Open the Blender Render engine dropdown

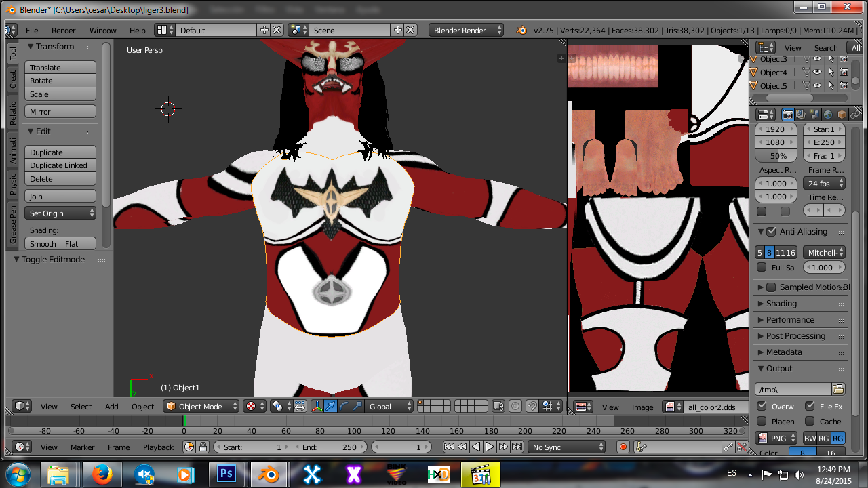(x=466, y=30)
